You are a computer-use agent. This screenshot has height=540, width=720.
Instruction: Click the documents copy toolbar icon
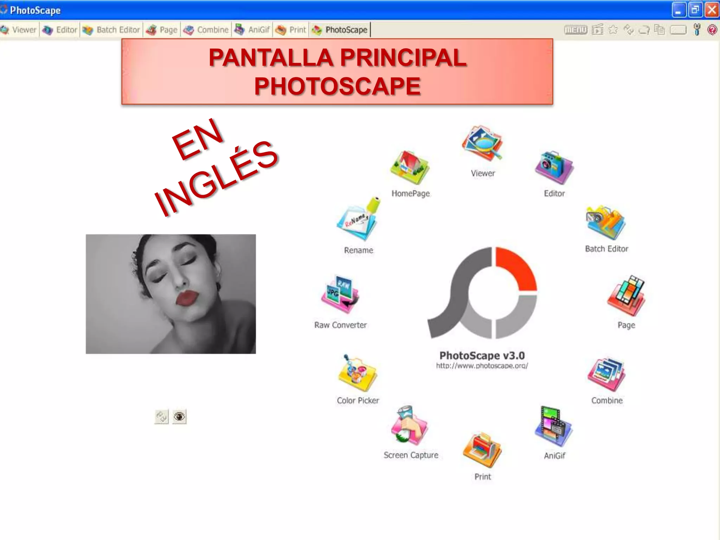pyautogui.click(x=660, y=30)
